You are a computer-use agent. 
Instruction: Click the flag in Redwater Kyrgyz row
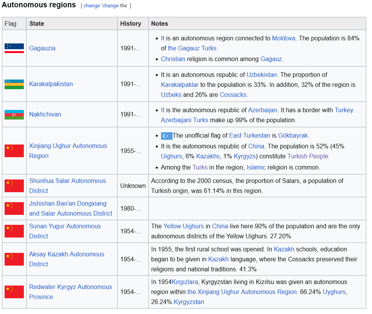coord(14,292)
